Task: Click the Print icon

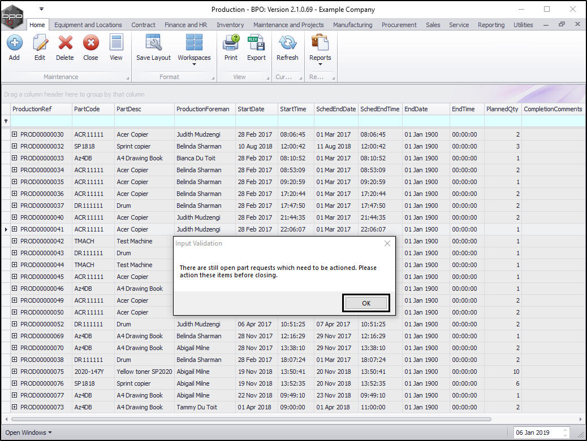Action: pyautogui.click(x=231, y=47)
